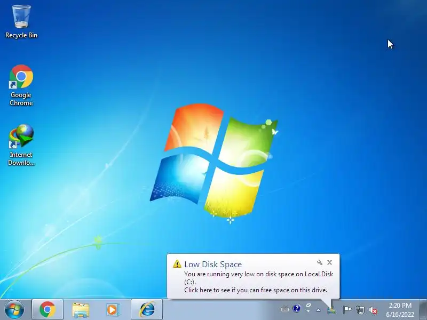Open the Windows Start menu orb
The height and width of the screenshot is (320, 427).
tap(14, 310)
